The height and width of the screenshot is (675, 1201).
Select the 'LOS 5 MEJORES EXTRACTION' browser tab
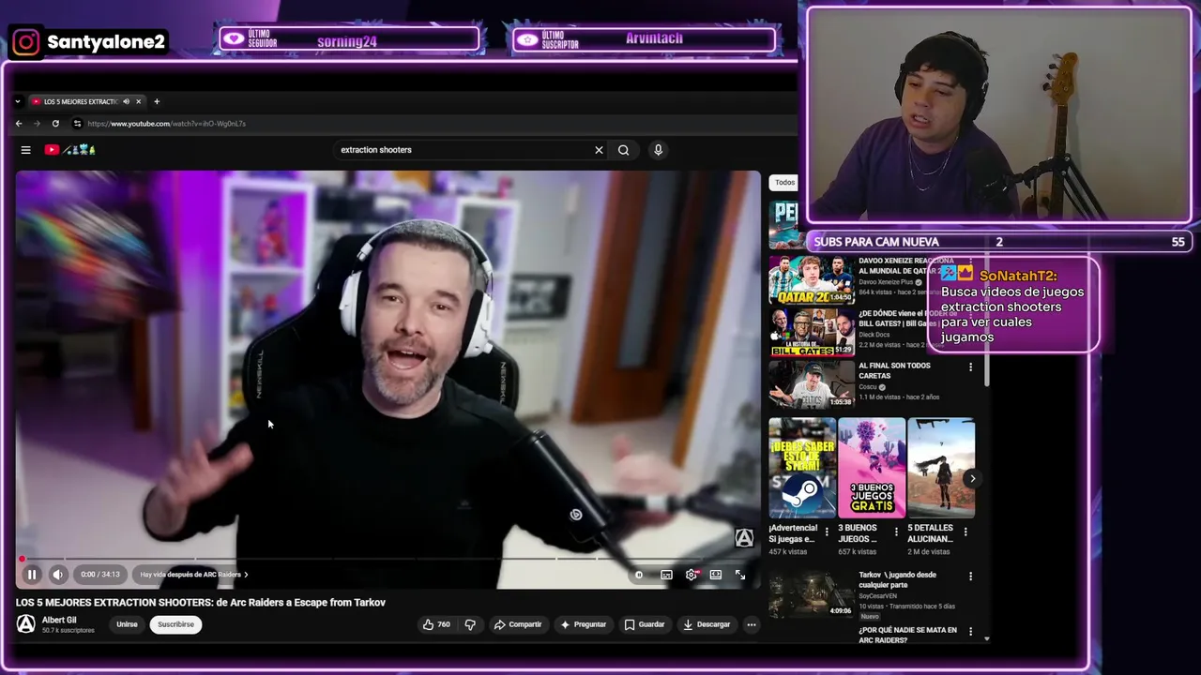[80, 101]
